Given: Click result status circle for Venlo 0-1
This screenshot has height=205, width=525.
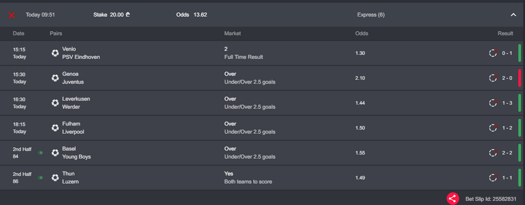Looking at the screenshot, I should tap(493, 53).
